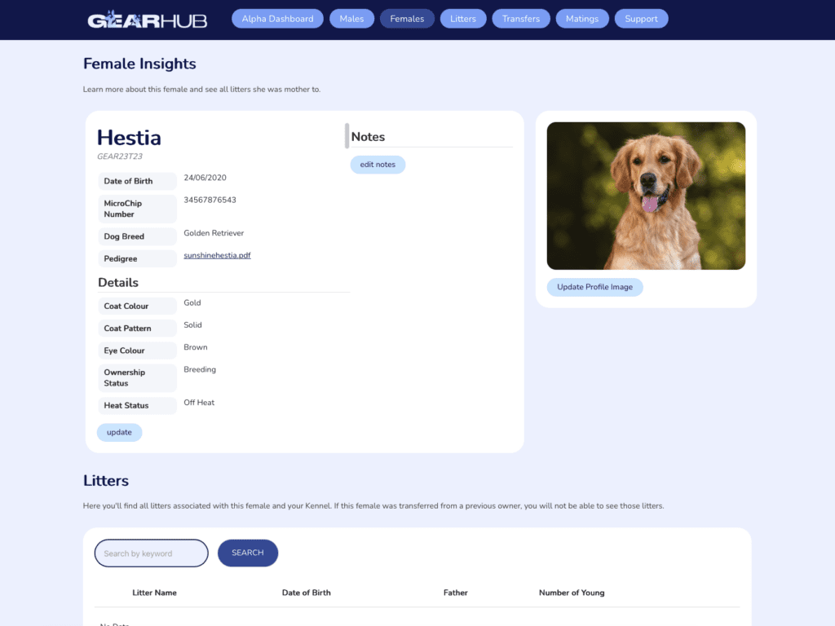Click the Hestia name heading
The width and height of the screenshot is (835, 626).
[x=129, y=138]
